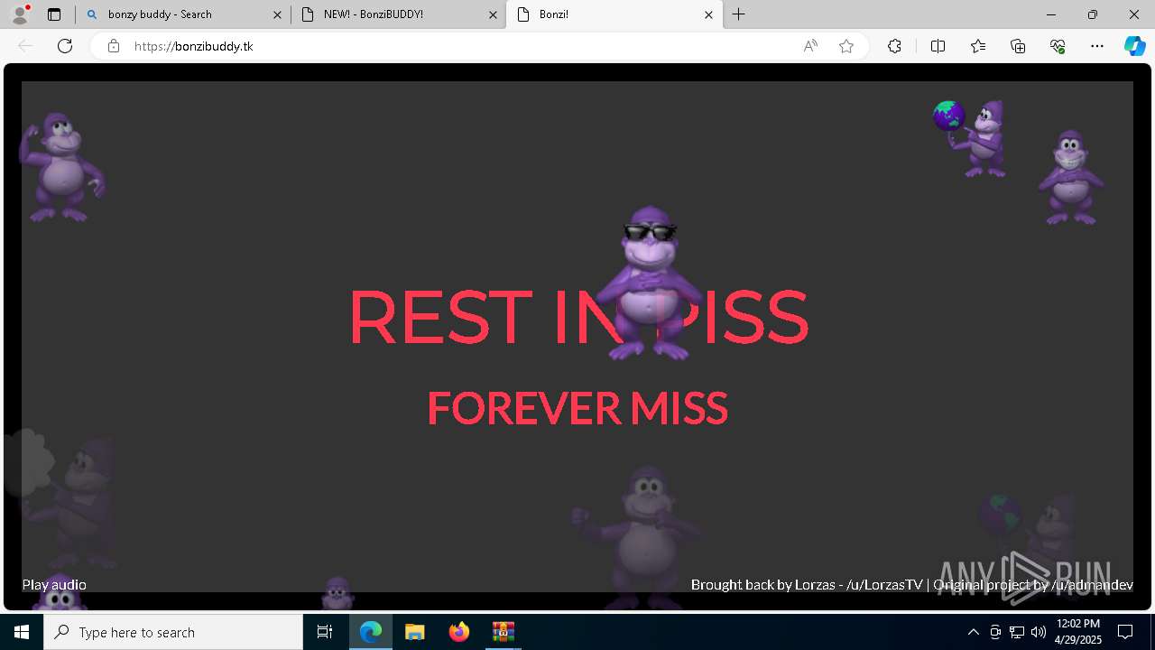Open File Explorer from the taskbar
Screen dimensions: 1155x650
pos(415,632)
